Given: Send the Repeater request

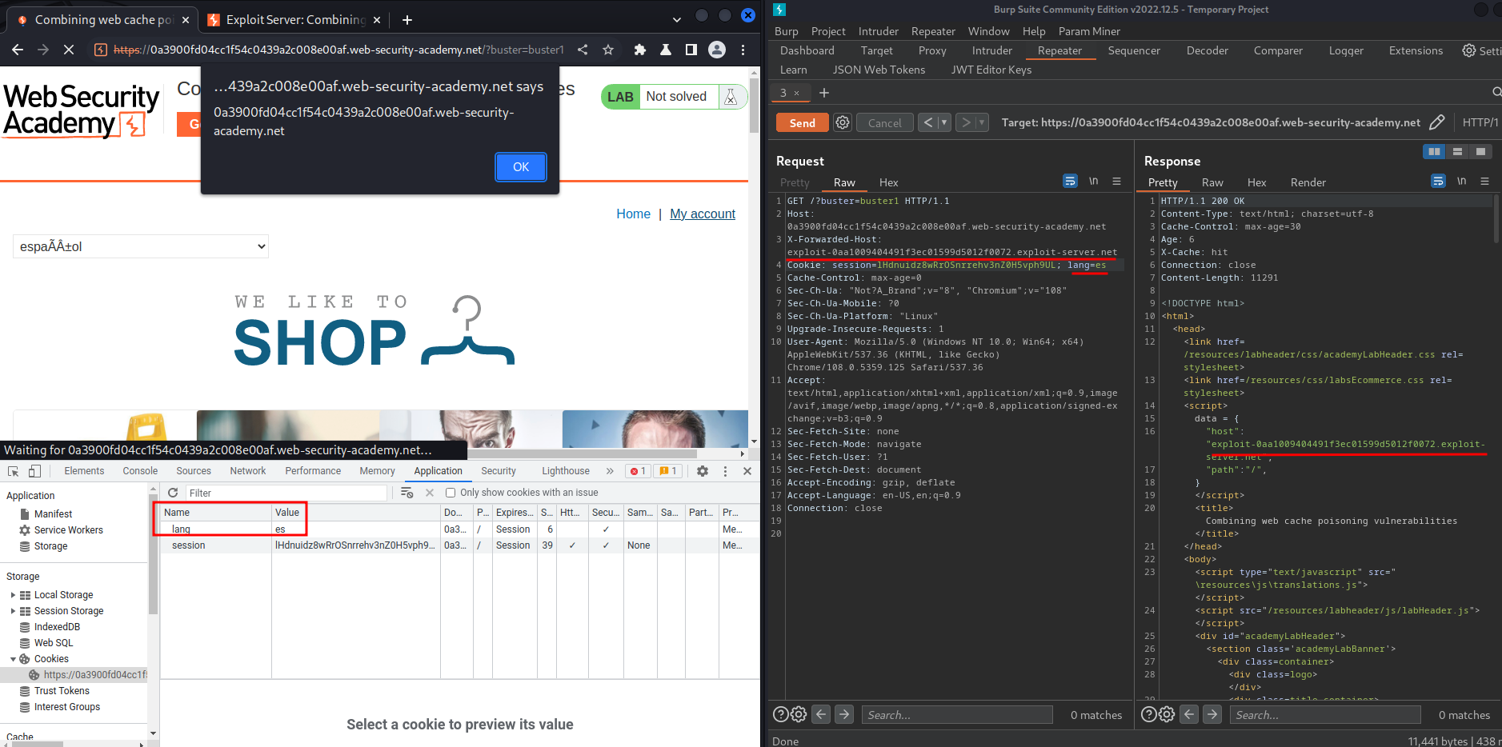Looking at the screenshot, I should pyautogui.click(x=802, y=122).
